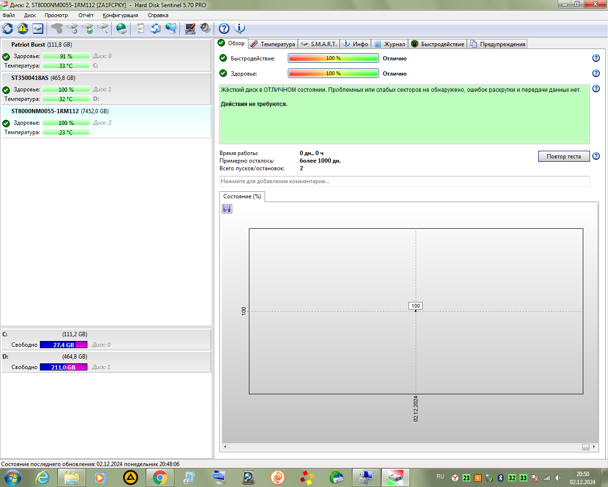Open the Справка menu
The height and width of the screenshot is (487, 608).
click(158, 15)
